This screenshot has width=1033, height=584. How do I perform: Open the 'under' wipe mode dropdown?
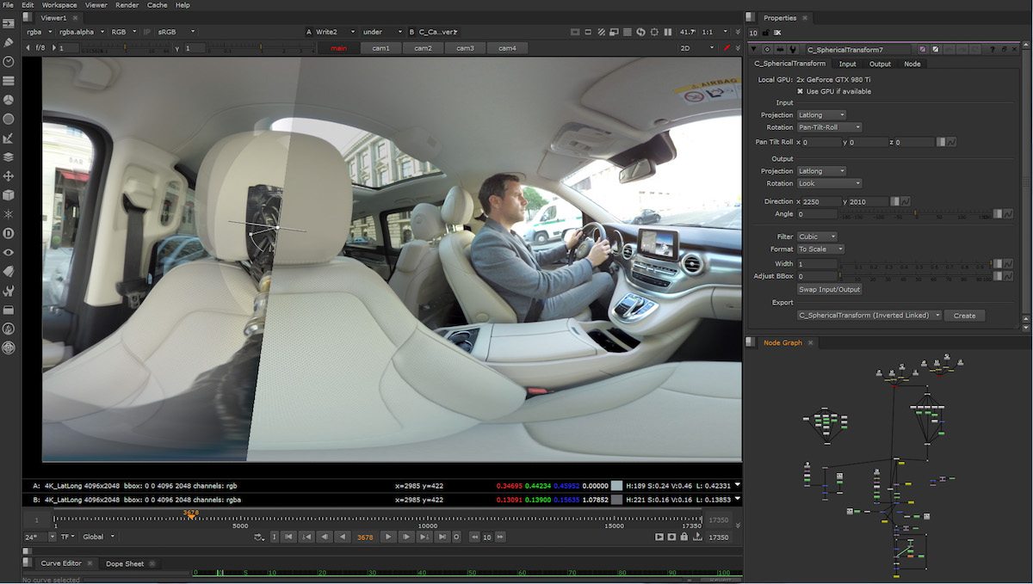click(379, 32)
